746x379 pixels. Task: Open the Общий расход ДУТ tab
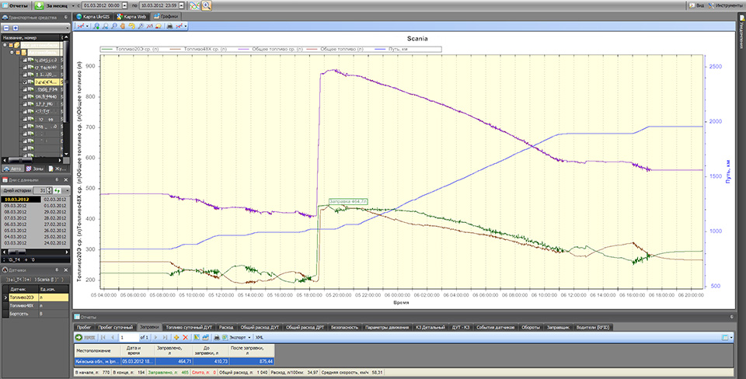tap(260, 327)
